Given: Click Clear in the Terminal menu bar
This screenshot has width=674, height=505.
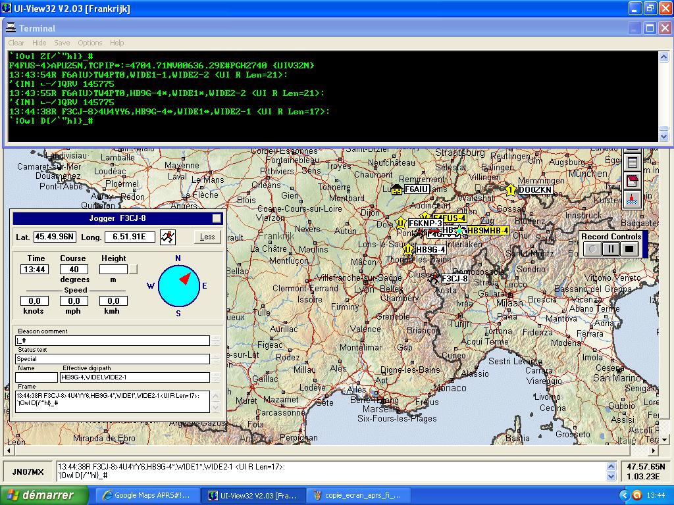Looking at the screenshot, I should point(16,43).
